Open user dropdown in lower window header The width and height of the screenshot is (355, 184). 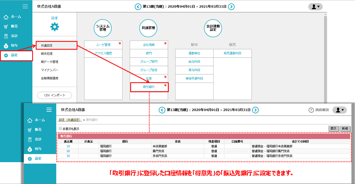click(x=339, y=110)
